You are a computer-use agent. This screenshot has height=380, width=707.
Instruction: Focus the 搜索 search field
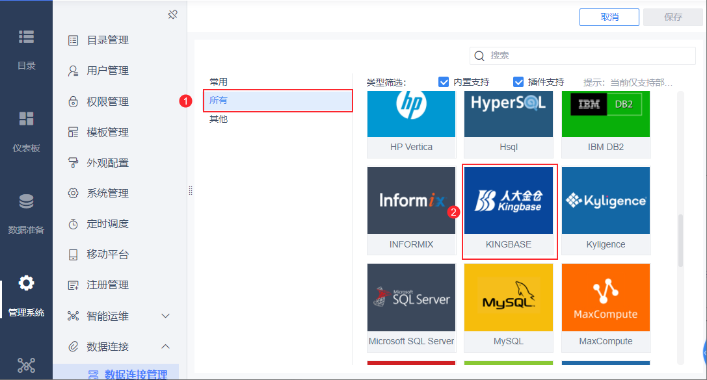(x=583, y=56)
